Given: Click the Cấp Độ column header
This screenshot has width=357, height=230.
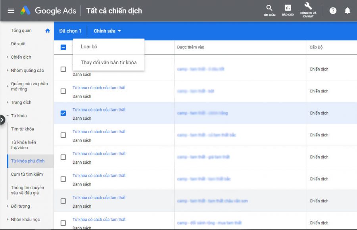Looking at the screenshot, I should click(316, 47).
